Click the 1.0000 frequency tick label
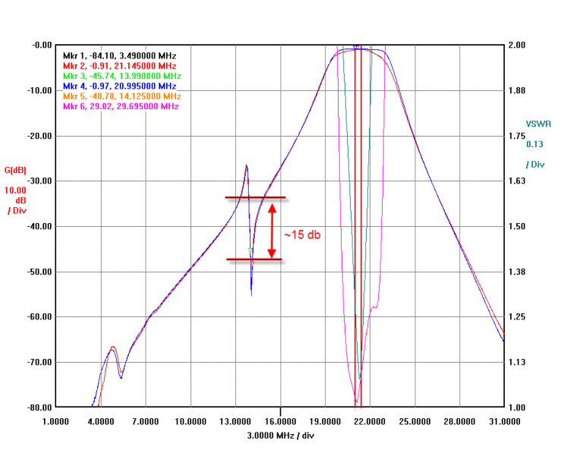The image size is (561, 453). 55,420
